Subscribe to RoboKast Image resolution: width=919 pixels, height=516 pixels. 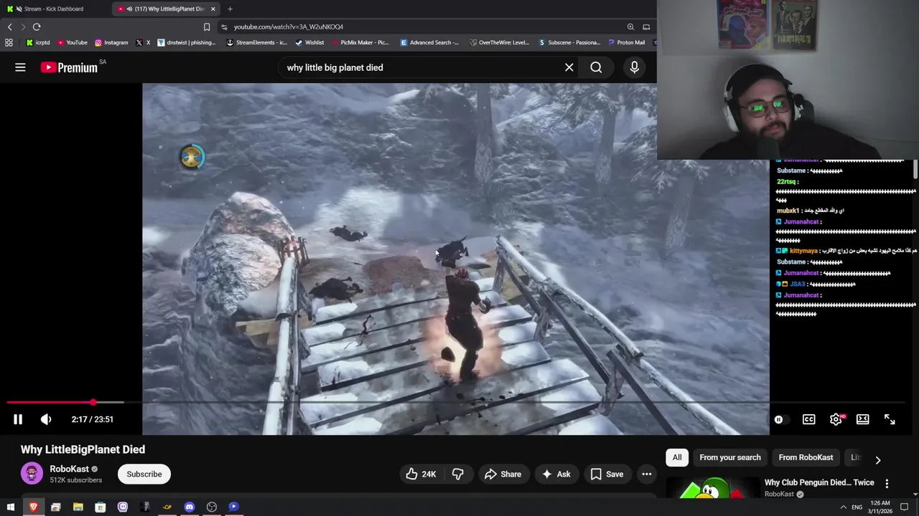click(x=144, y=474)
